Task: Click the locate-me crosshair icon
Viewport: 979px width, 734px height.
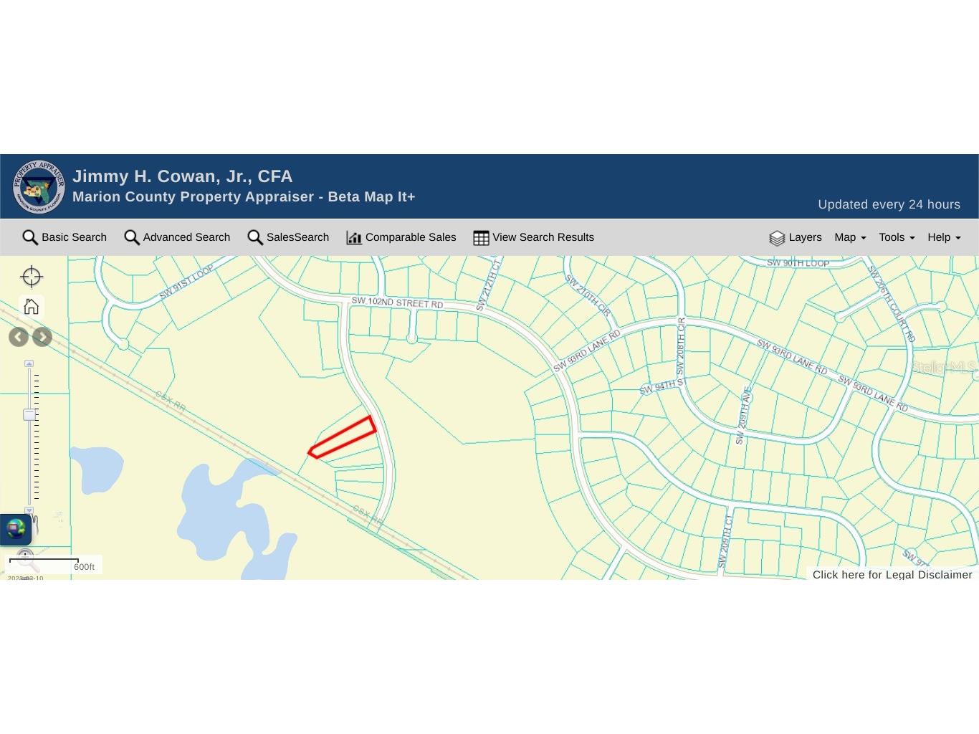Action: (x=32, y=277)
